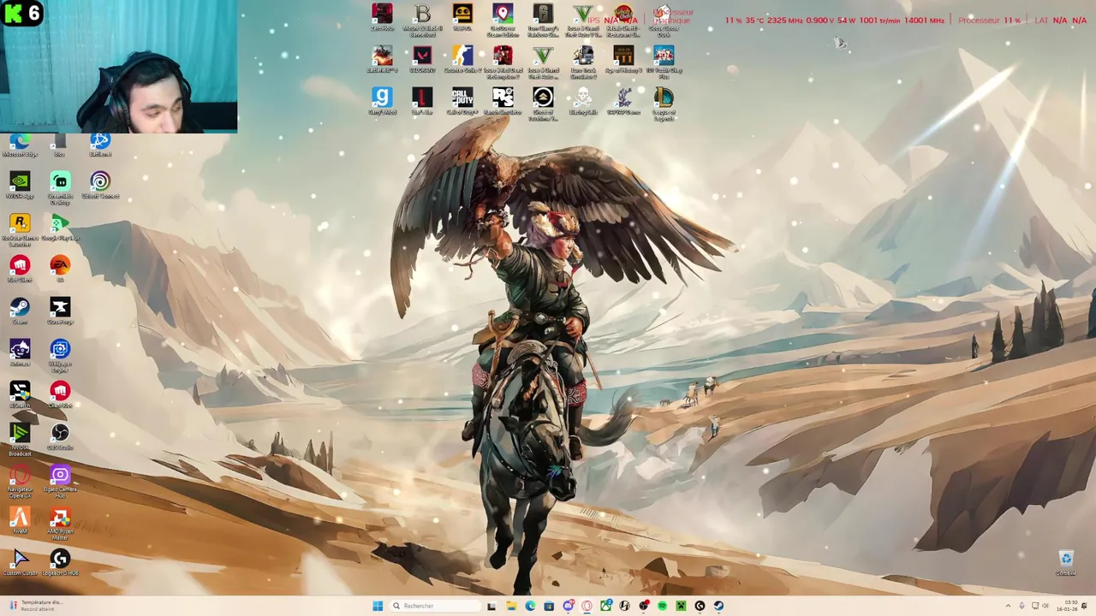Open the NVIDIA App shortcut
Viewport: 1096px width, 616px height.
pyautogui.click(x=20, y=185)
